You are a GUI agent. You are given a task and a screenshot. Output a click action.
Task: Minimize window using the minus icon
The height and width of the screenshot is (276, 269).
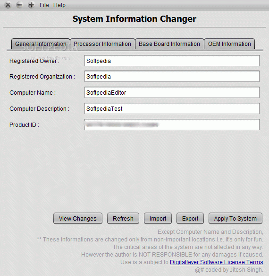19,5
